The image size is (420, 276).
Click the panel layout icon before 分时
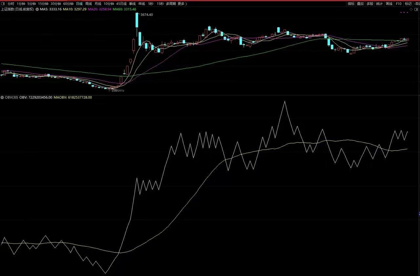point(3,4)
